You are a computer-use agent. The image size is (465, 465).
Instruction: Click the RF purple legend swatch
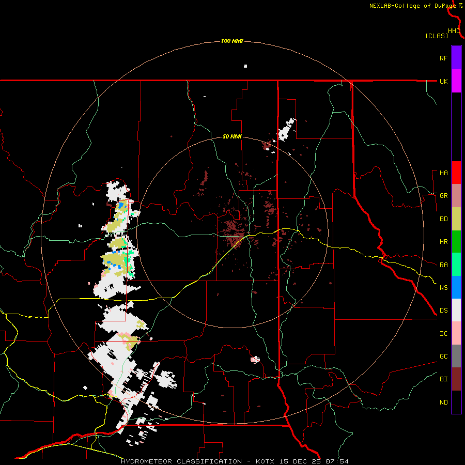[456, 57]
